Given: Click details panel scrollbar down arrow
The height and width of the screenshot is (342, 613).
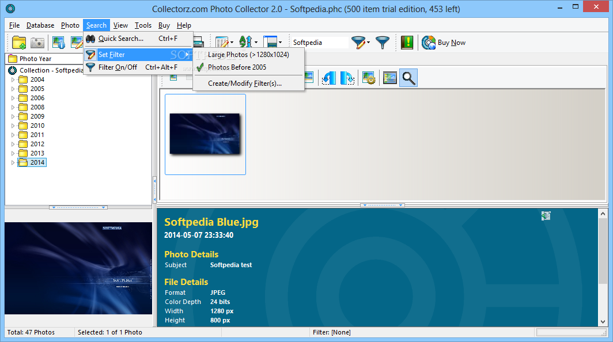Looking at the screenshot, I should tap(603, 322).
